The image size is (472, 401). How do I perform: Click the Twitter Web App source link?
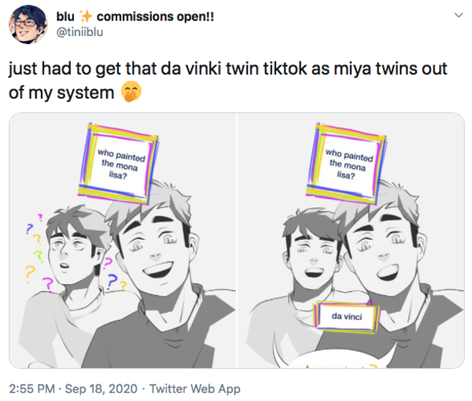195,388
